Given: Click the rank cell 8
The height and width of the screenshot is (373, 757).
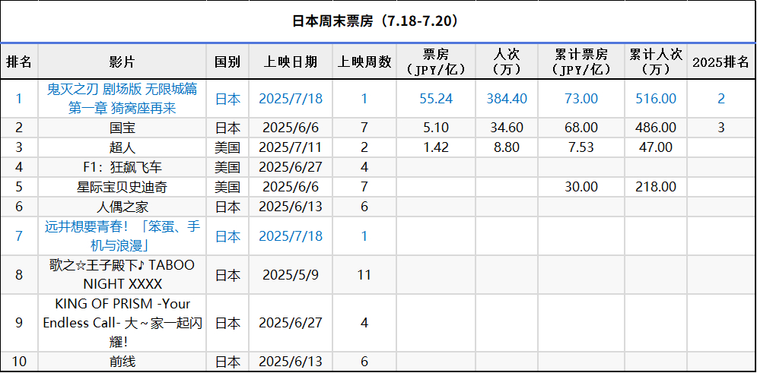Looking at the screenshot, I should click(19, 275).
